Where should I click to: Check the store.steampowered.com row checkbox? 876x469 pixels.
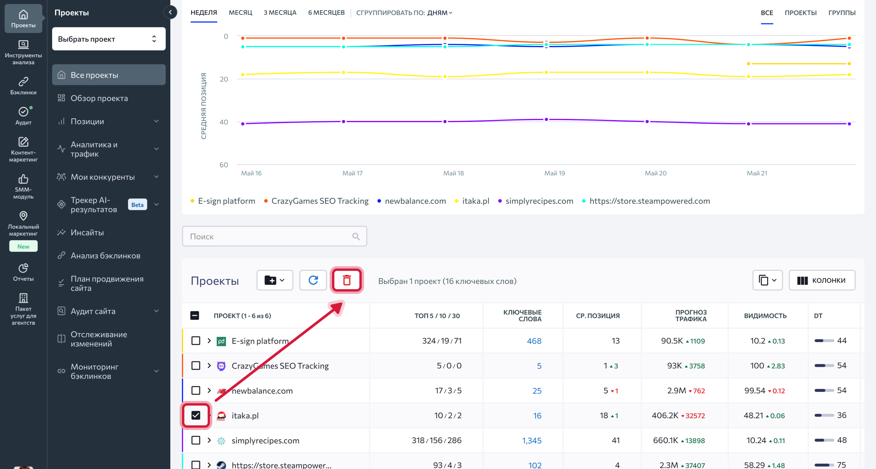(195, 465)
